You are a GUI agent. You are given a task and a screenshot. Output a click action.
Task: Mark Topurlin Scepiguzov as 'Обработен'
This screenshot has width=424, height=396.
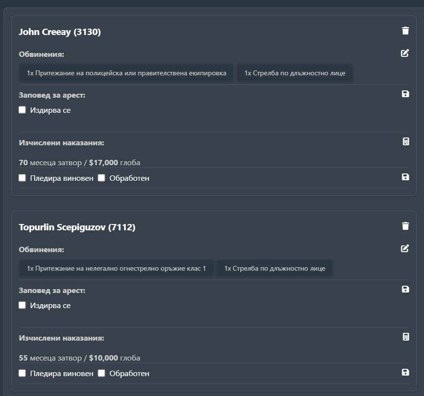(x=102, y=373)
